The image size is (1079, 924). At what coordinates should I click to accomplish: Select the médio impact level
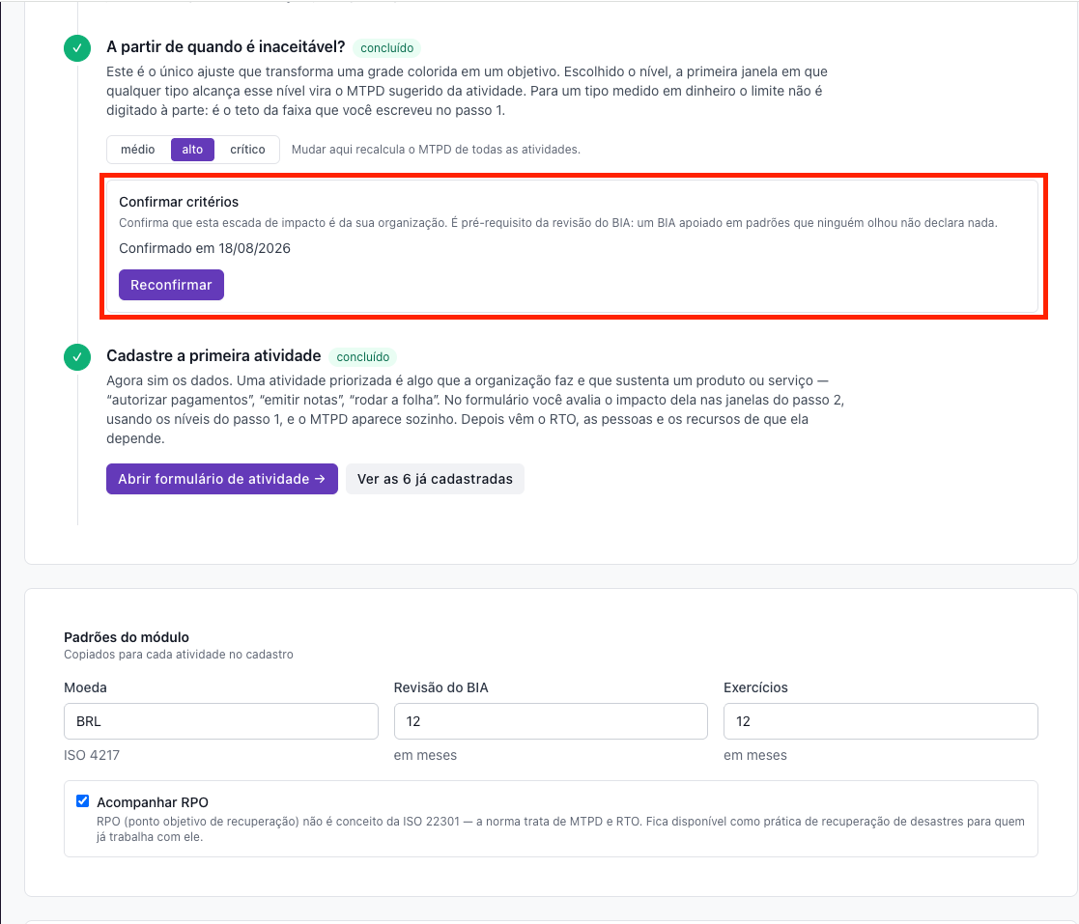[x=137, y=150]
